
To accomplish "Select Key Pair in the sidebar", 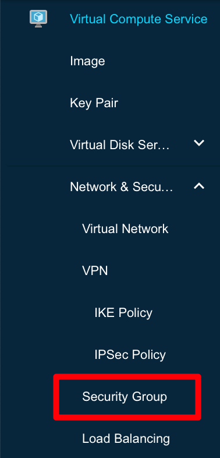I will pyautogui.click(x=94, y=103).
